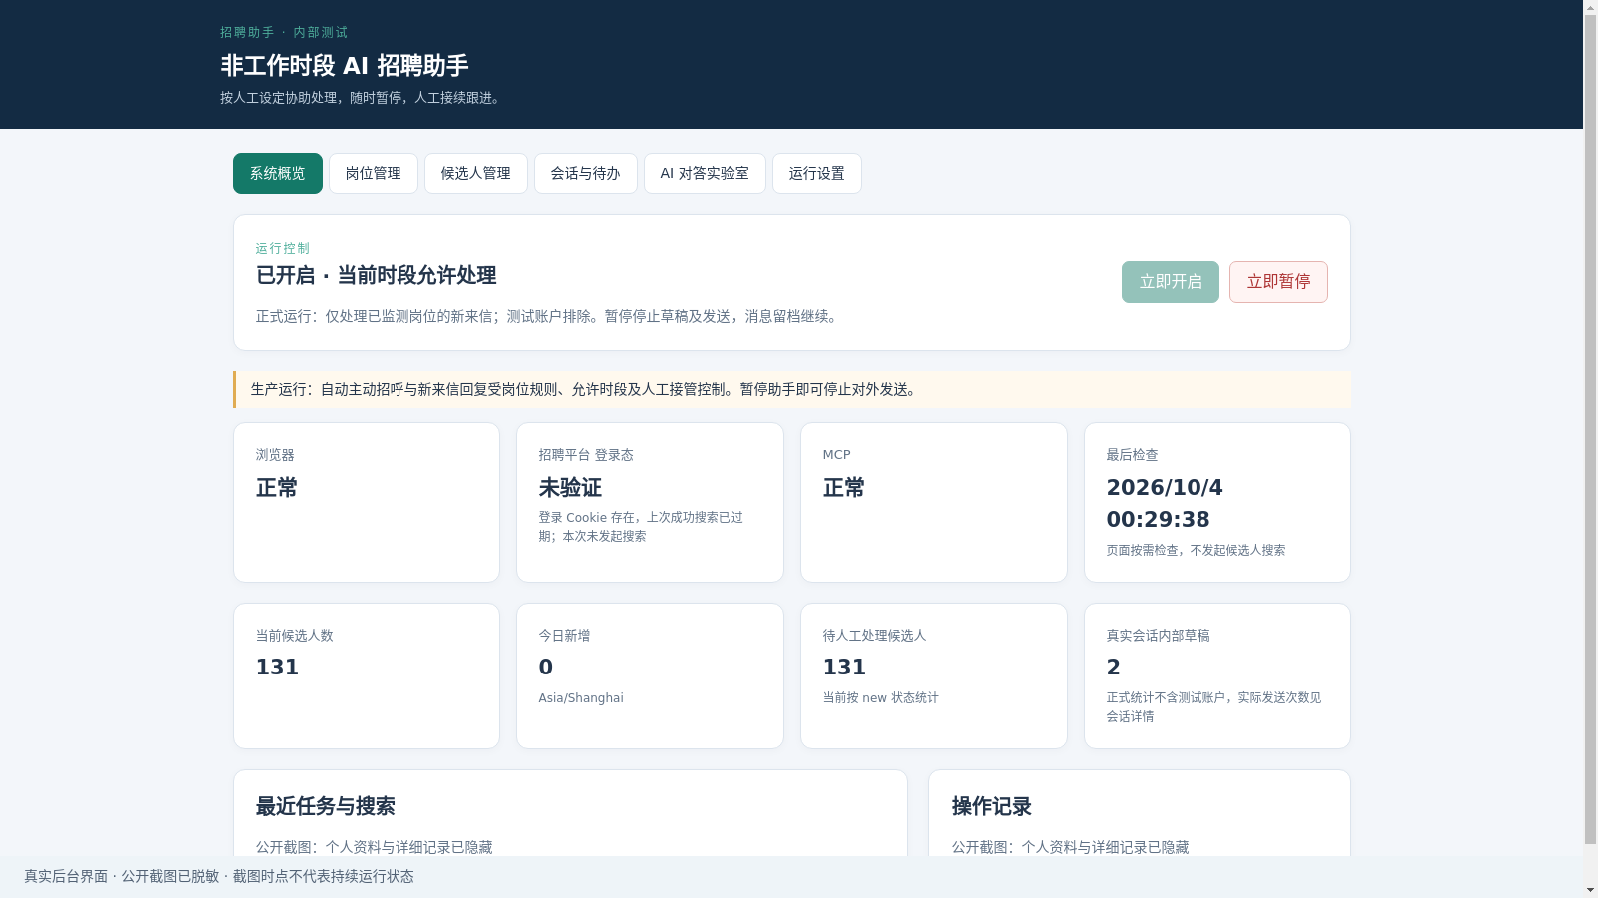Click the vertical scrollbar thumb
The height and width of the screenshot is (898, 1598).
[x=1590, y=430]
